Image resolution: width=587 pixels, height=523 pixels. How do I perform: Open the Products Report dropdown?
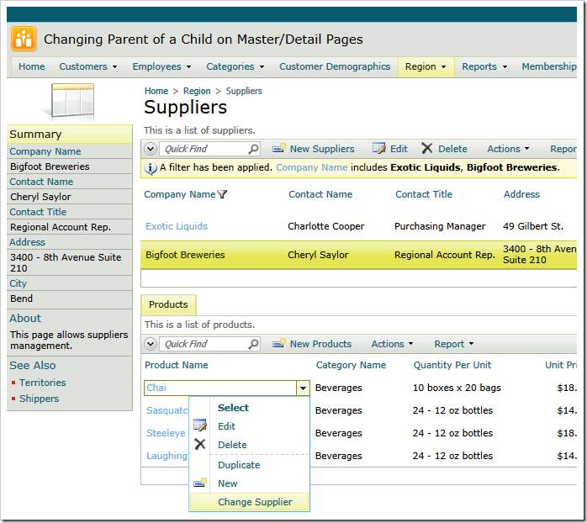click(x=453, y=344)
